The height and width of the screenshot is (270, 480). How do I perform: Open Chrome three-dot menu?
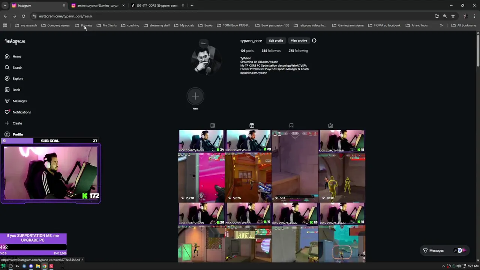[474, 16]
